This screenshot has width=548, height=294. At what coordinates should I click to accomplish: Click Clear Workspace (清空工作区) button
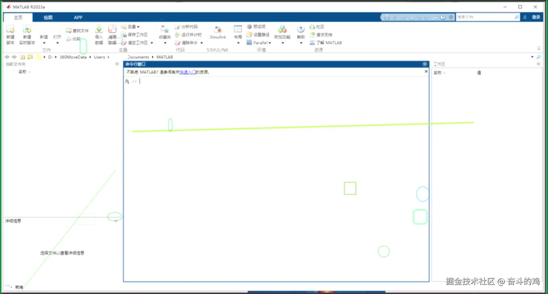(134, 43)
